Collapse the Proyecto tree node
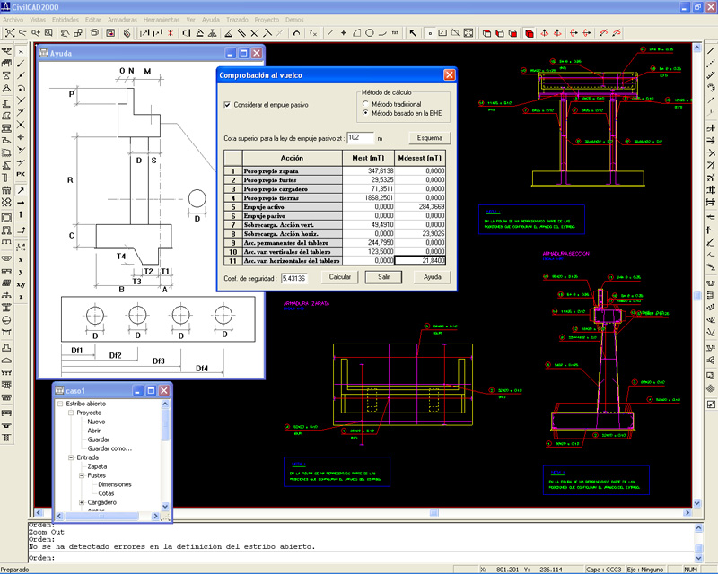 tap(70, 413)
